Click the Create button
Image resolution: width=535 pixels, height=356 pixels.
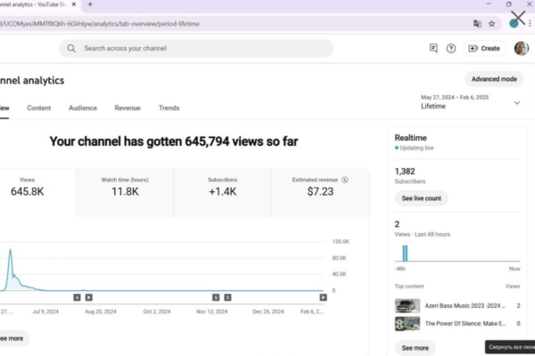pos(484,48)
